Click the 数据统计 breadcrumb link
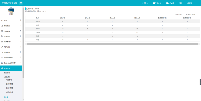201x101 pixels. pos(30,9)
